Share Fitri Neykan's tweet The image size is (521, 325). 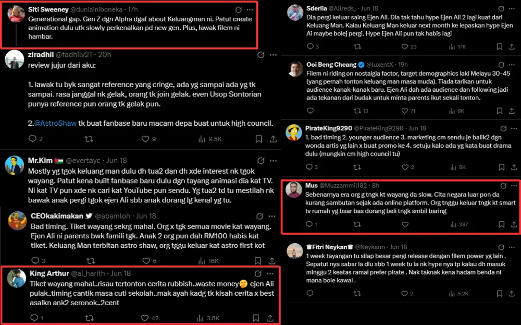click(x=513, y=293)
